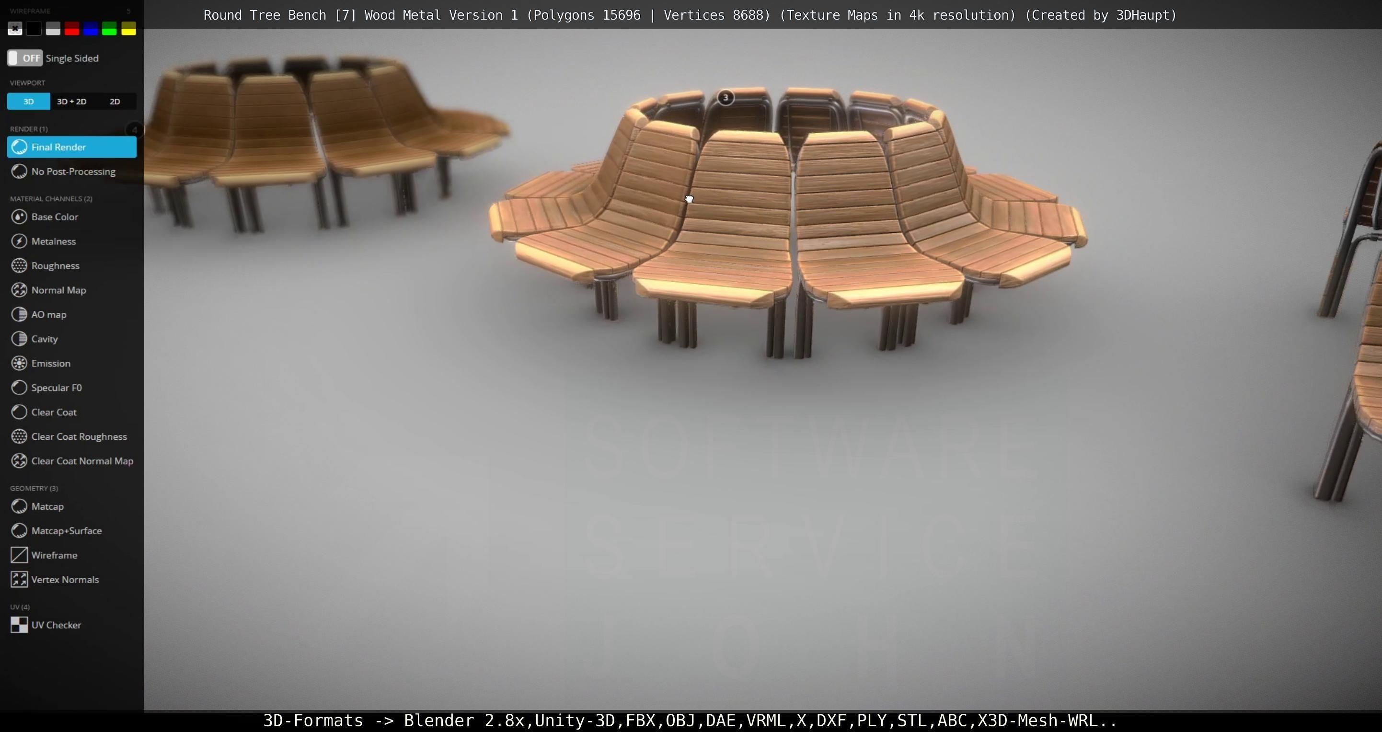Pick the blue wireframe color
The height and width of the screenshot is (732, 1382).
[91, 28]
